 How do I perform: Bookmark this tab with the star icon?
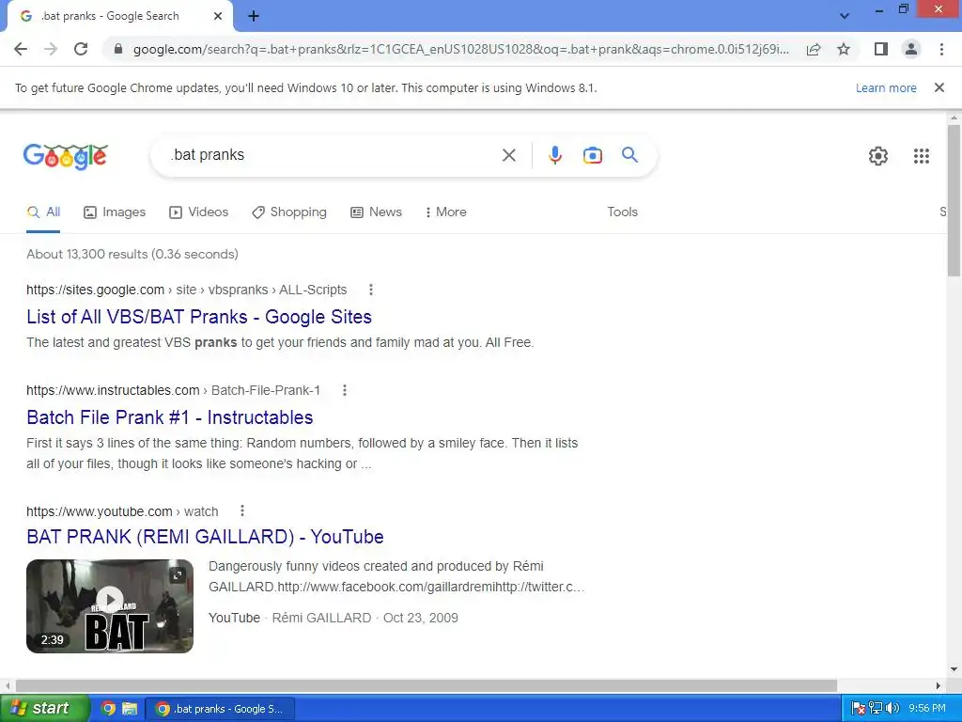point(844,49)
